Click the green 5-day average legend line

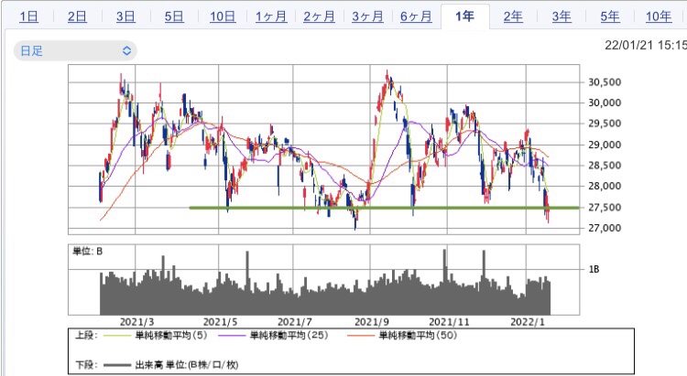click(116, 336)
